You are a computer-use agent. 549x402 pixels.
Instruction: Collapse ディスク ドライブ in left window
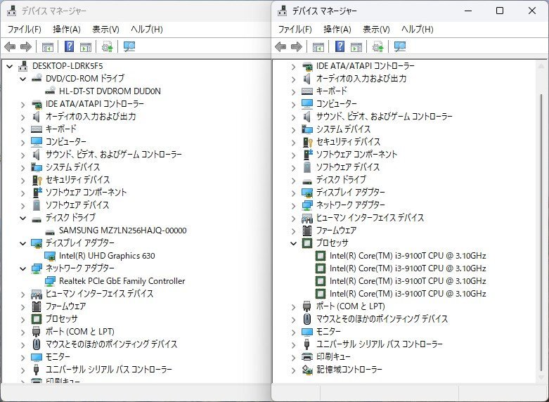[x=22, y=218]
